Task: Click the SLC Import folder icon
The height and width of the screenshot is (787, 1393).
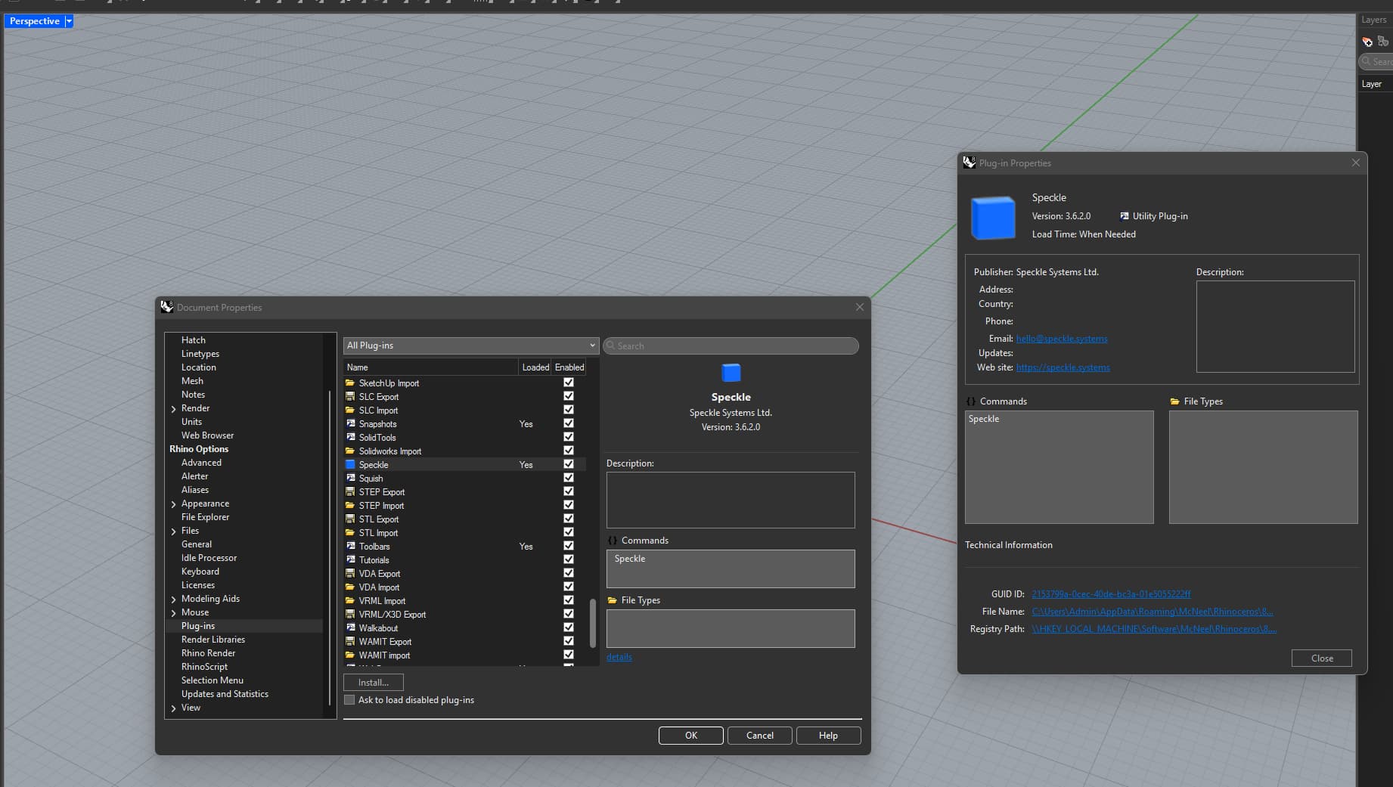Action: (x=350, y=410)
